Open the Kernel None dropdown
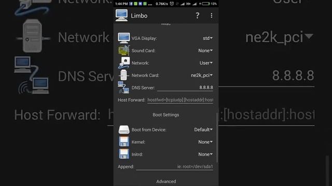Screen dimensions: 332x186 click(205, 142)
